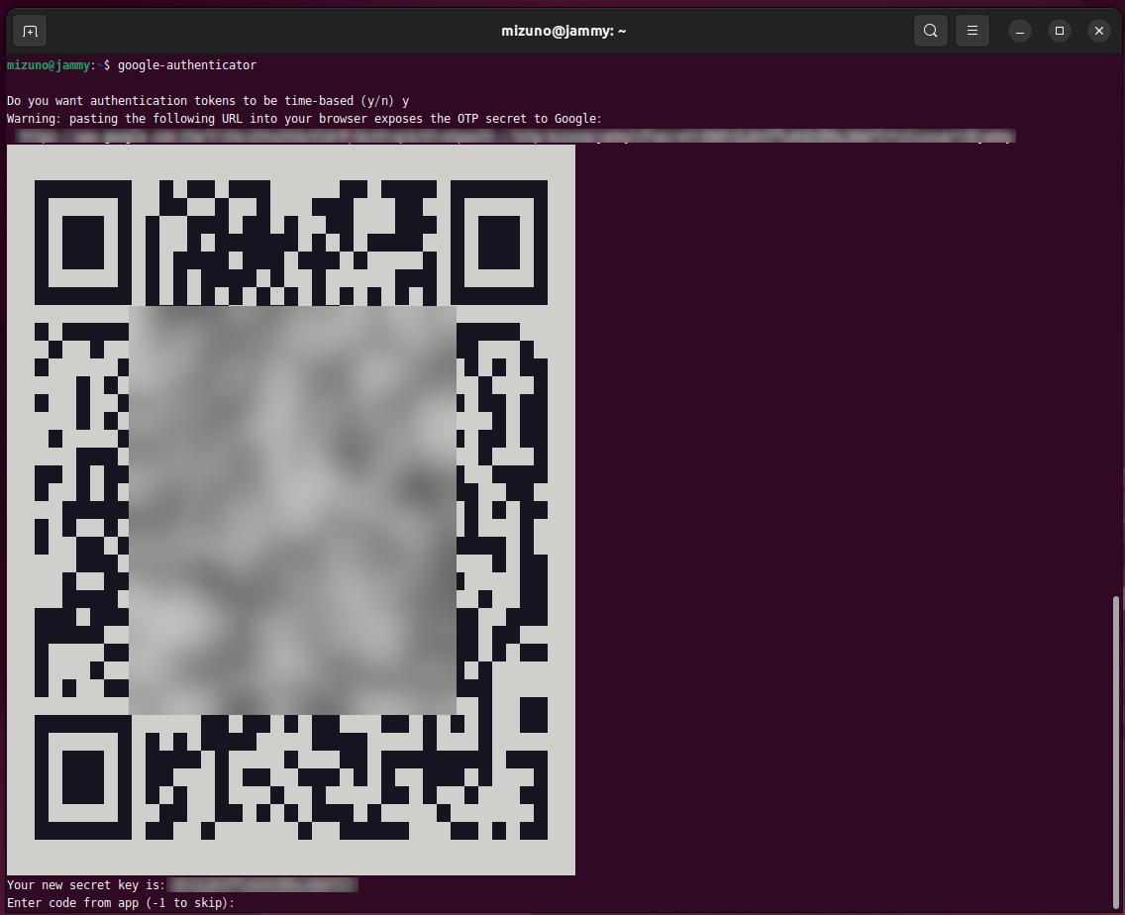Click the google-authenticator command text

point(186,65)
